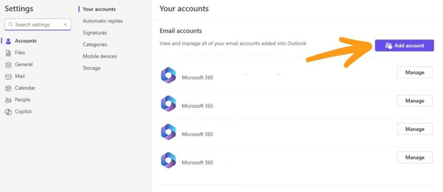Click the Accounts person icon in sidebar
This screenshot has width=443, height=192.
coord(9,41)
